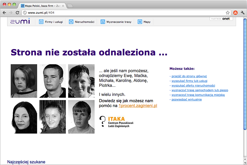This screenshot has height=165, width=247.
Task: Click the top-middle photo of the squinting young man
Action: click(53, 81)
